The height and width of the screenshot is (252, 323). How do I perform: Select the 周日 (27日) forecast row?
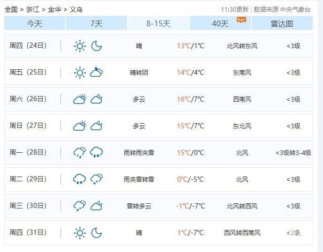click(158, 126)
